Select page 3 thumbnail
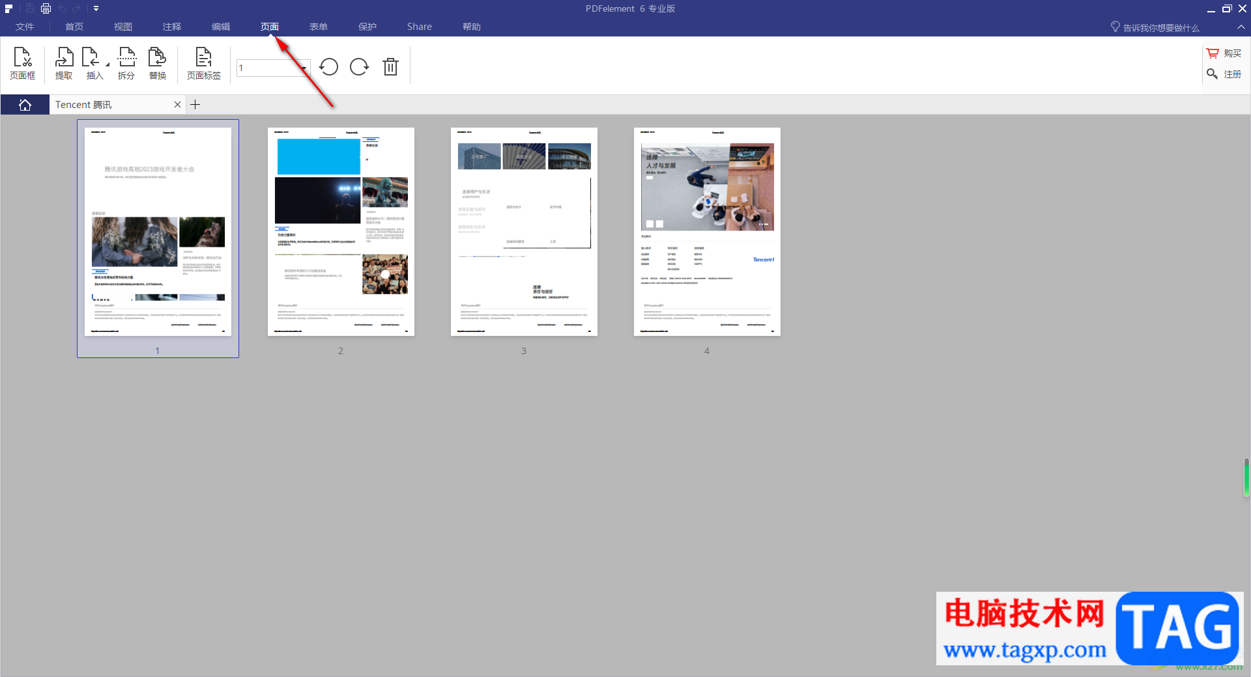This screenshot has width=1251, height=677. pos(524,232)
